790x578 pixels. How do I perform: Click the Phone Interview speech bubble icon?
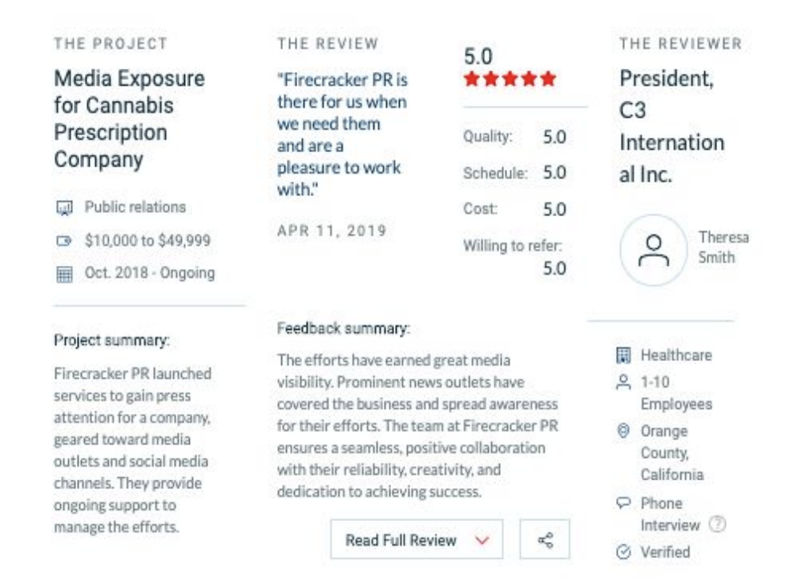626,503
